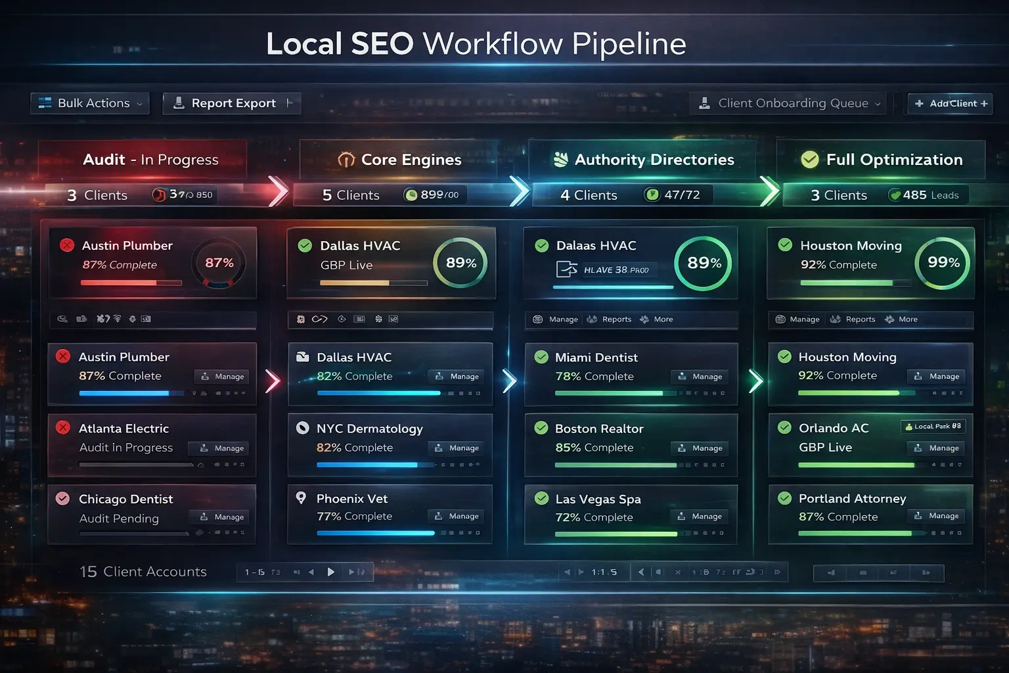The height and width of the screenshot is (673, 1009).
Task: Click the green check on Boston Realtor
Action: [541, 428]
